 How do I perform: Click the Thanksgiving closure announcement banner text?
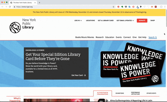90,12
